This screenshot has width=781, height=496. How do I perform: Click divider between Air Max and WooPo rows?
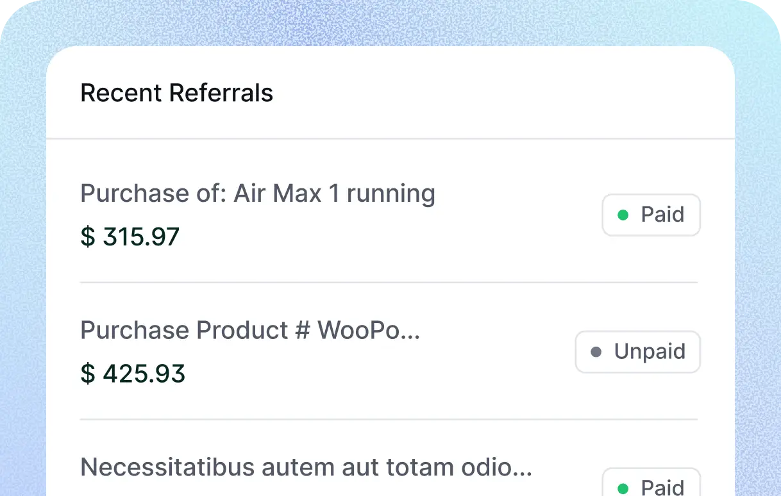click(388, 282)
